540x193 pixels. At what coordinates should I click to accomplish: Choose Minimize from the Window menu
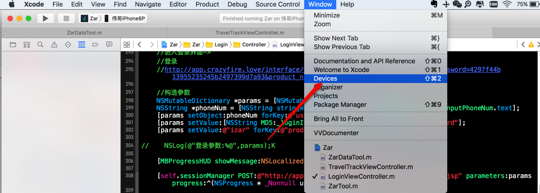pyautogui.click(x=376, y=15)
